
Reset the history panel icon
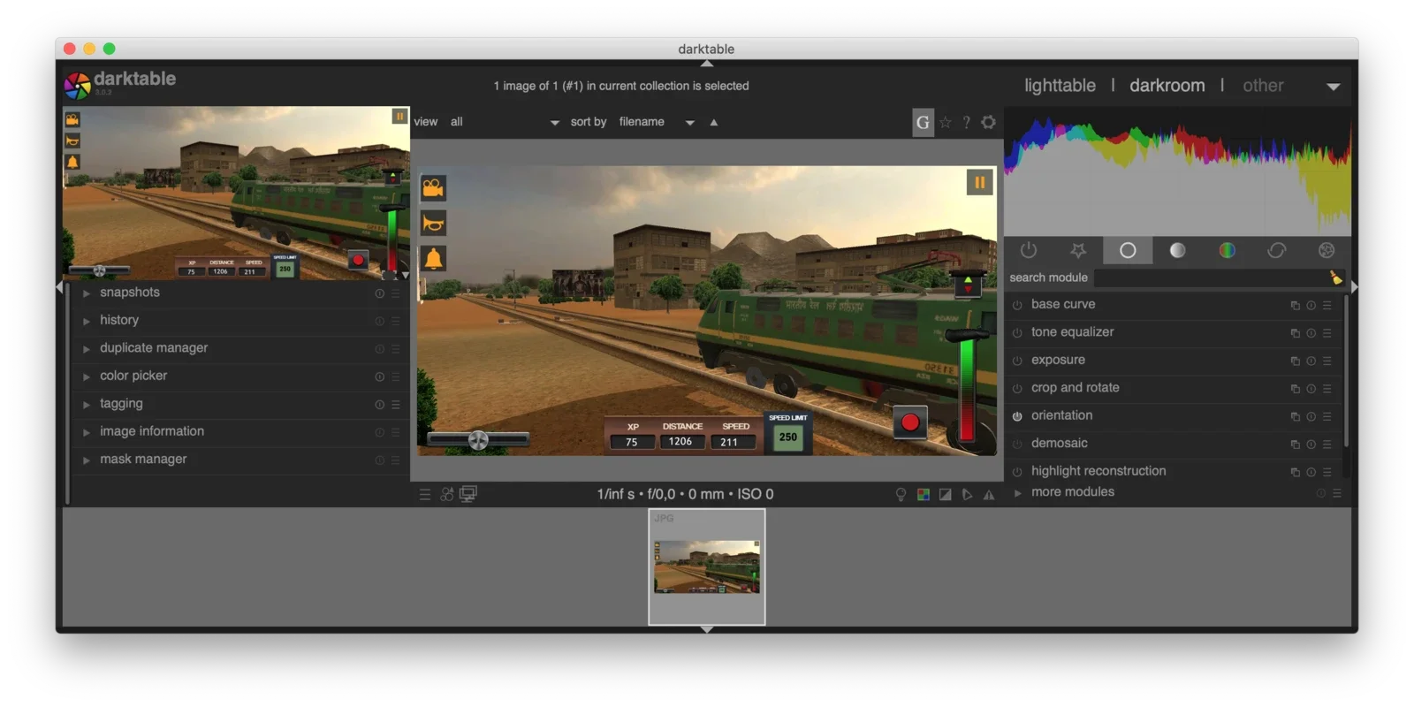click(380, 322)
